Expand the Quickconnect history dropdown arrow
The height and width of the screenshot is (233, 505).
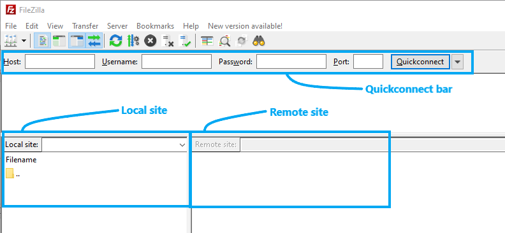coord(457,61)
